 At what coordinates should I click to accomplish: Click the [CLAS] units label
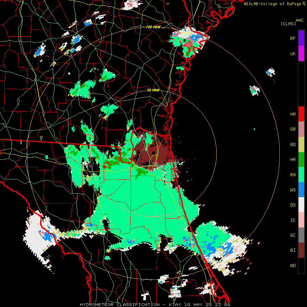click(288, 24)
